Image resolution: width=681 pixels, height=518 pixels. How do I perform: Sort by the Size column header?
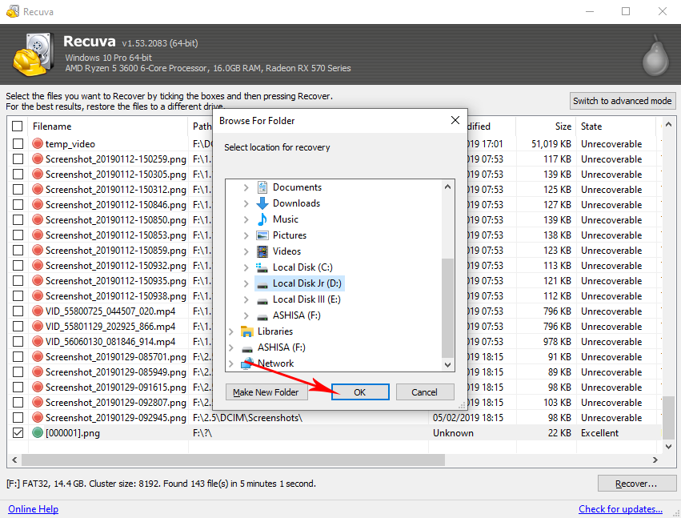[546, 126]
